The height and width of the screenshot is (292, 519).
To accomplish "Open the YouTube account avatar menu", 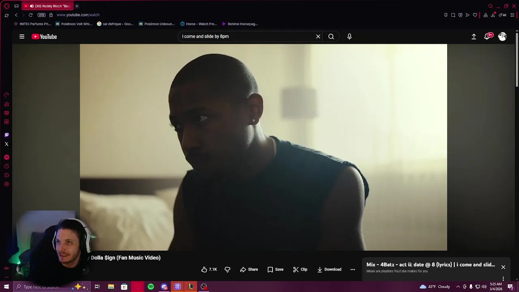I will click(x=502, y=36).
